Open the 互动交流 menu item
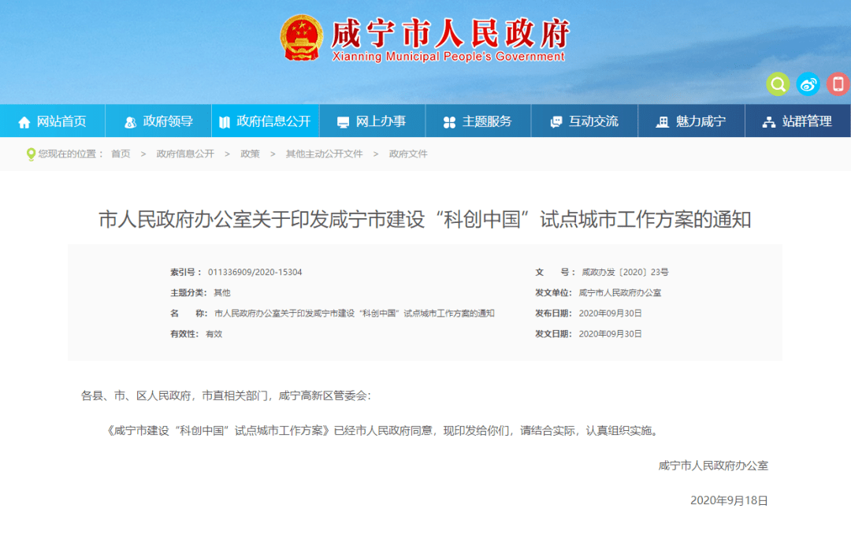This screenshot has height=542, width=851. click(585, 121)
